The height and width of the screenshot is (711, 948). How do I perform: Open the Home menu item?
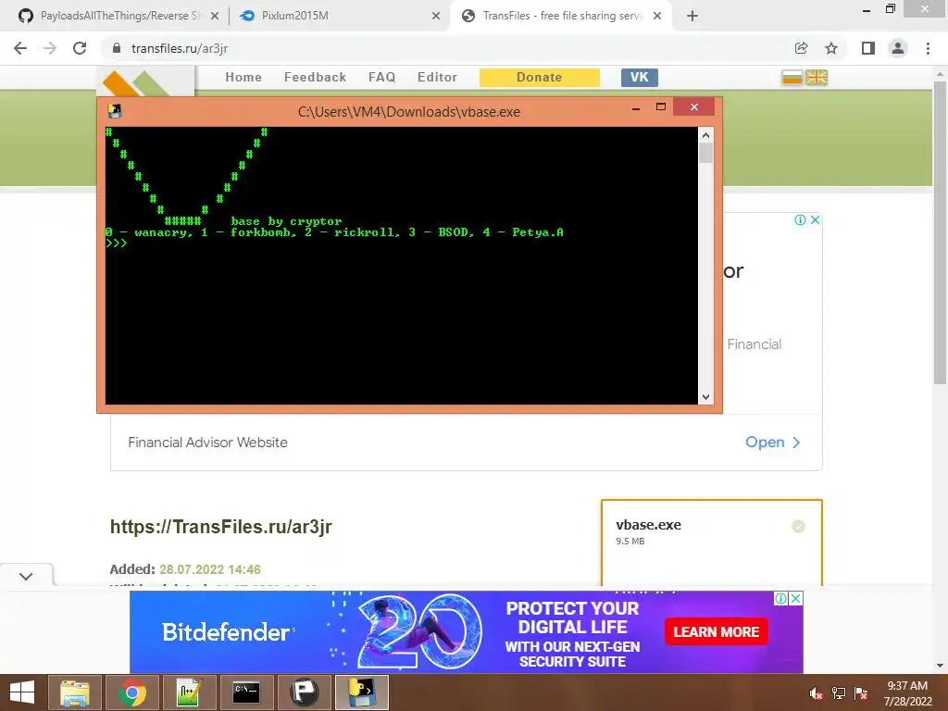coord(243,78)
